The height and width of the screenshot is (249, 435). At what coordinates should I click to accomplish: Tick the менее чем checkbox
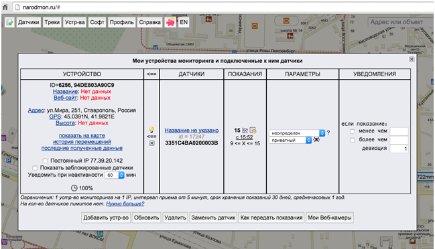pyautogui.click(x=353, y=131)
